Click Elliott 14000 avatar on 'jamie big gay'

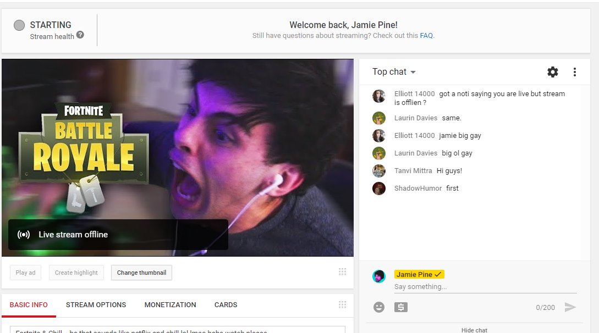pos(378,135)
